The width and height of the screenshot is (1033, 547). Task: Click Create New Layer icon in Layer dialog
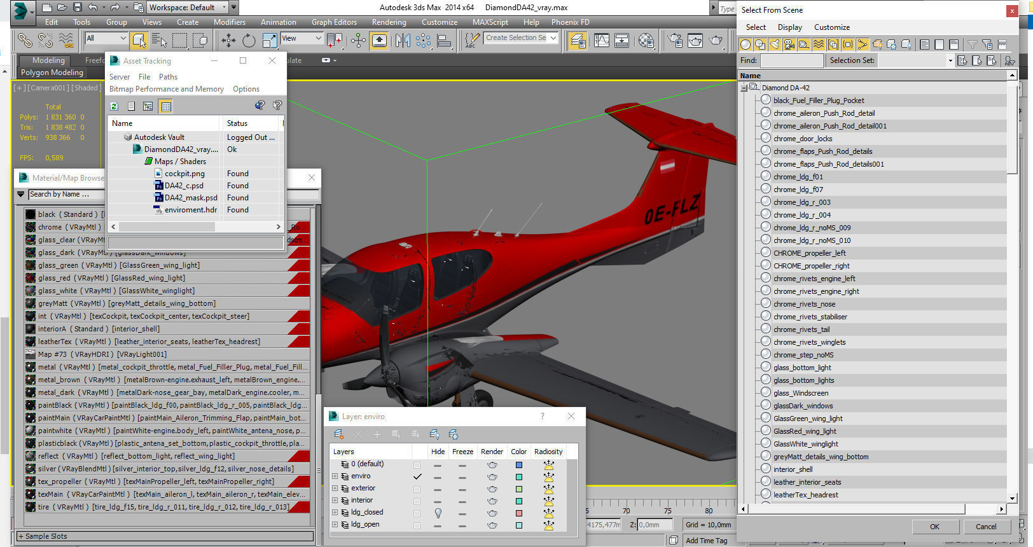click(339, 434)
